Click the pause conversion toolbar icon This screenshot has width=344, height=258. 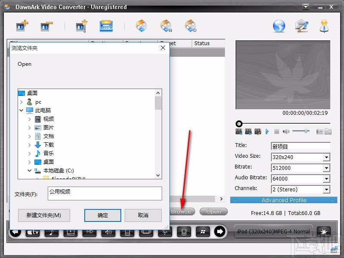pos(166,26)
